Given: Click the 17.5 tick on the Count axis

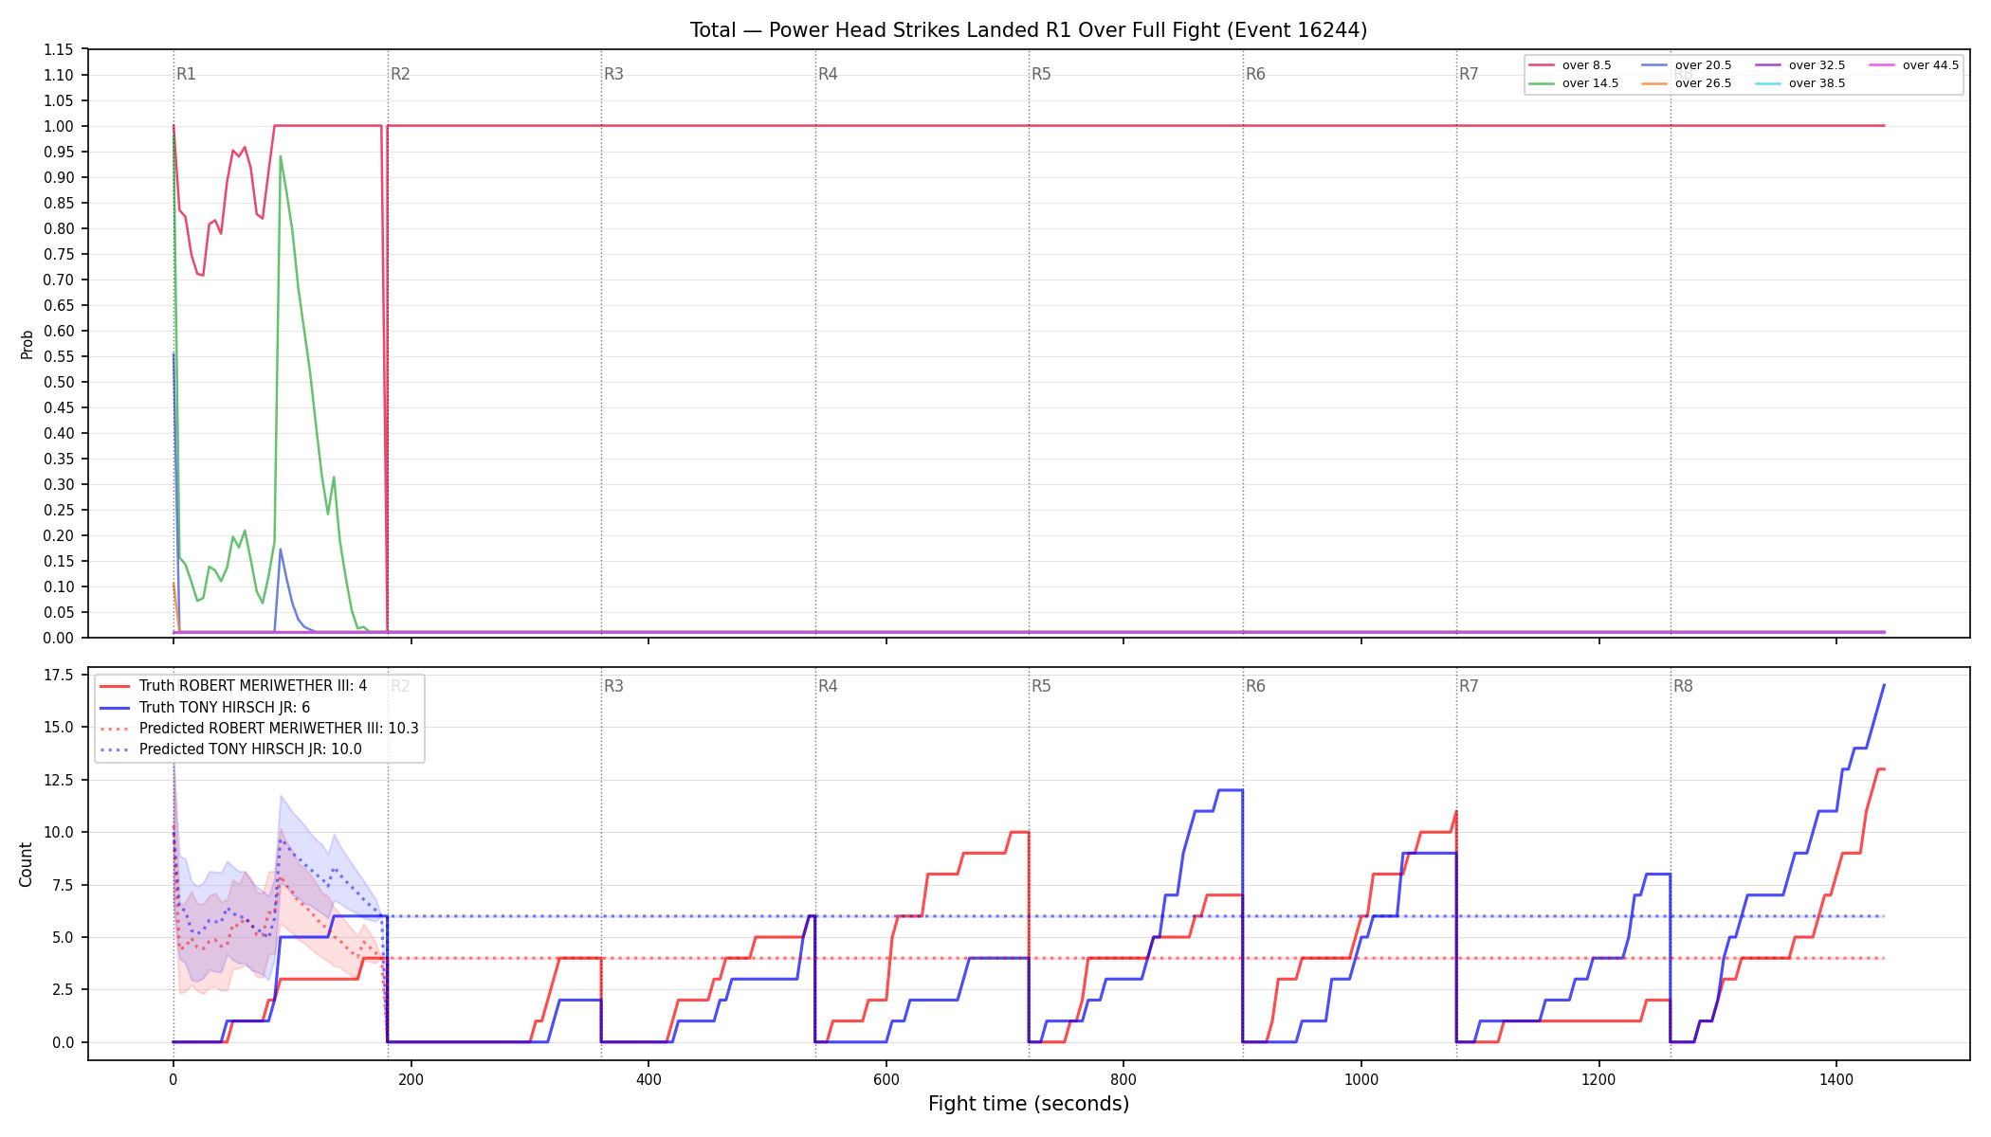Looking at the screenshot, I should click(x=59, y=675).
